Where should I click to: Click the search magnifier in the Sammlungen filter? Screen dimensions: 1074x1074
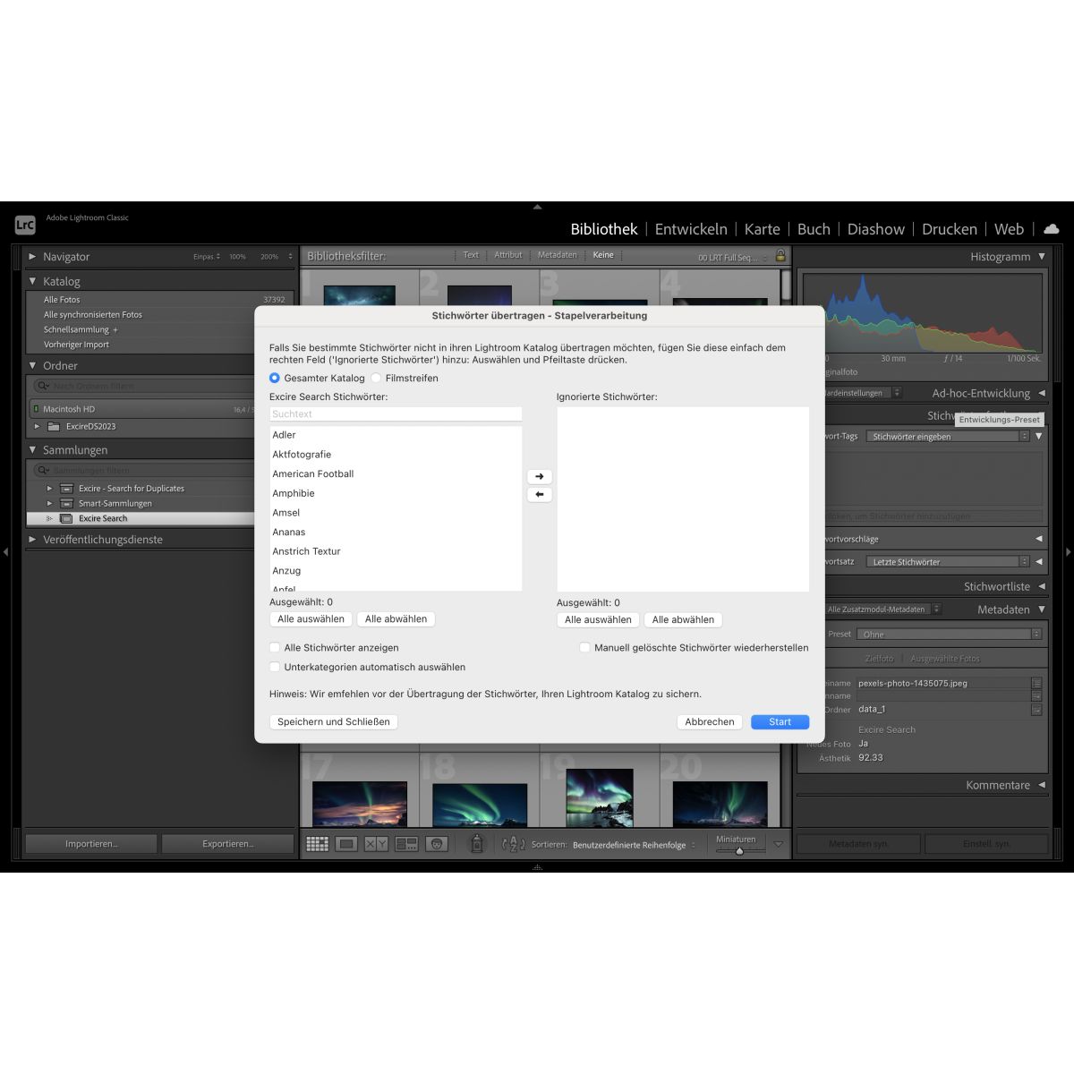(42, 470)
